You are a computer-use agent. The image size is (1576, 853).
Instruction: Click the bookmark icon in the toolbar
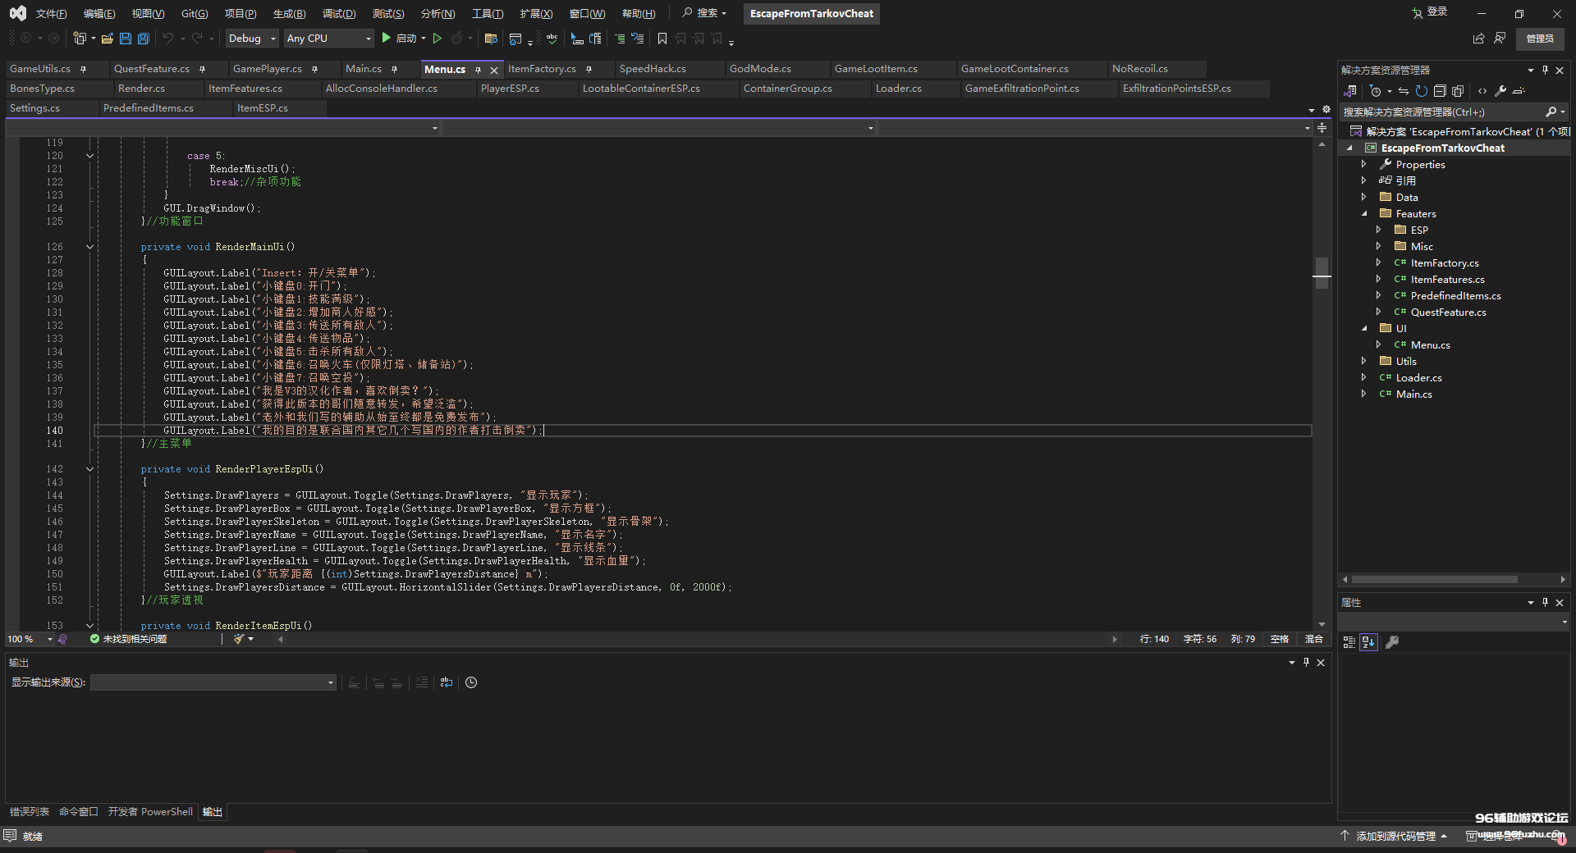coord(662,39)
